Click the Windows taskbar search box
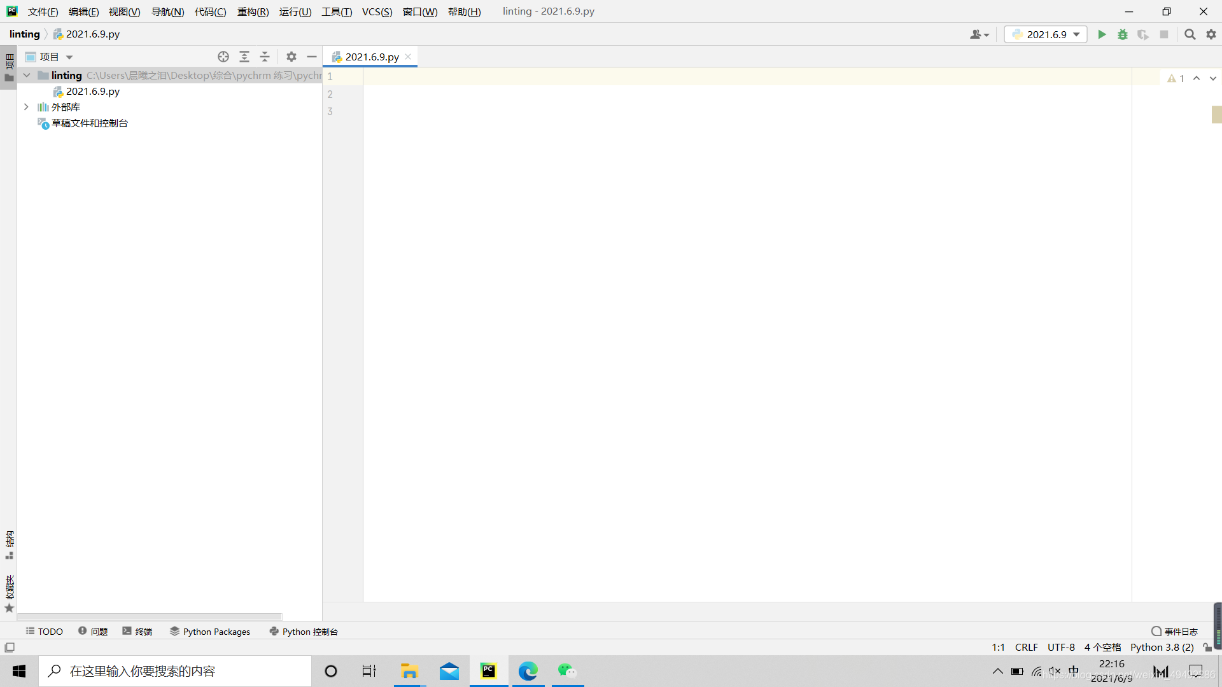The height and width of the screenshot is (687, 1222). pyautogui.click(x=175, y=671)
